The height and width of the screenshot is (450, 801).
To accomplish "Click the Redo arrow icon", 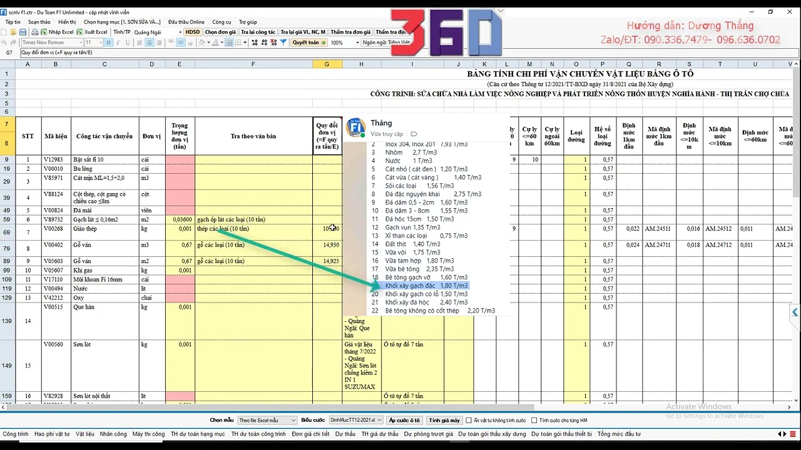I will tap(13, 42).
